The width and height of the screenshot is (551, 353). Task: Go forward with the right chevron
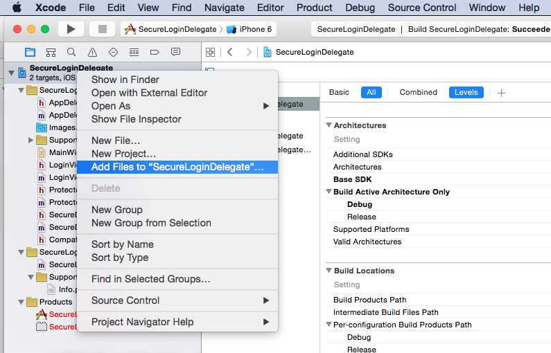(249, 52)
